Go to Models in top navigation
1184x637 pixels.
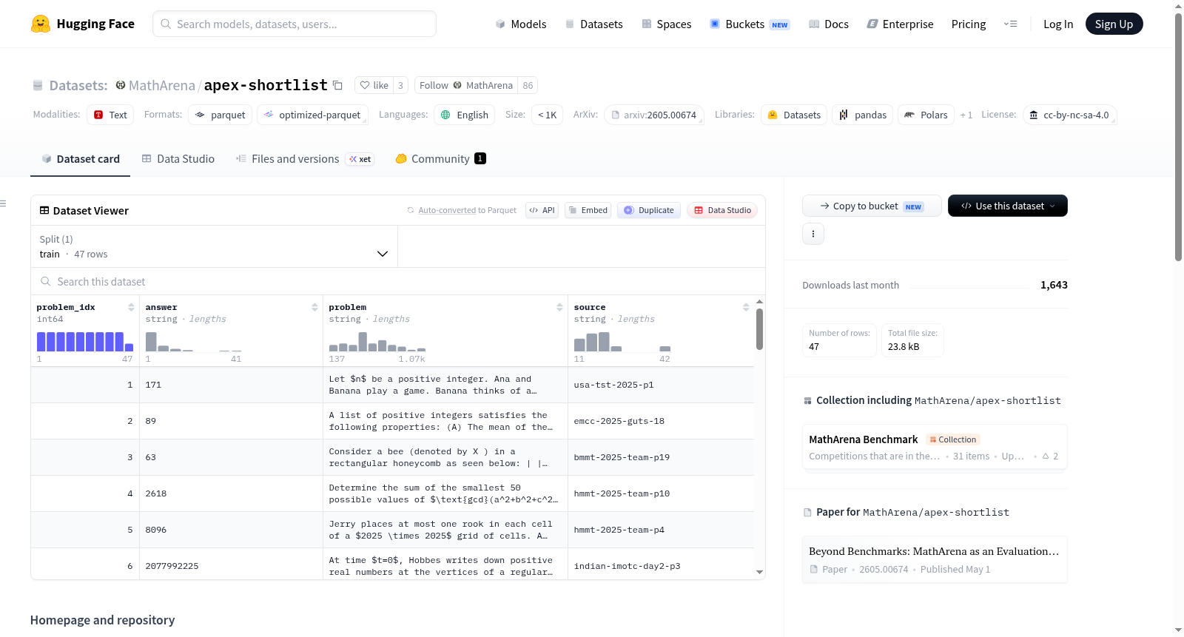(x=521, y=24)
